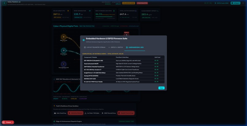Select the Solar PV Array node
This screenshot has height=126, width=247.
[x=64, y=37]
